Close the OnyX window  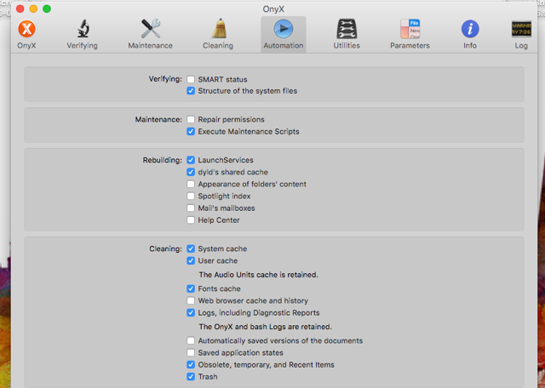click(x=20, y=9)
